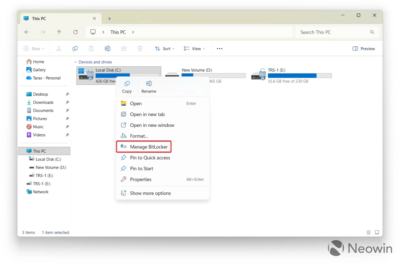Click the search magnifier icon
Image resolution: width=400 pixels, height=264 pixels.
(x=372, y=32)
